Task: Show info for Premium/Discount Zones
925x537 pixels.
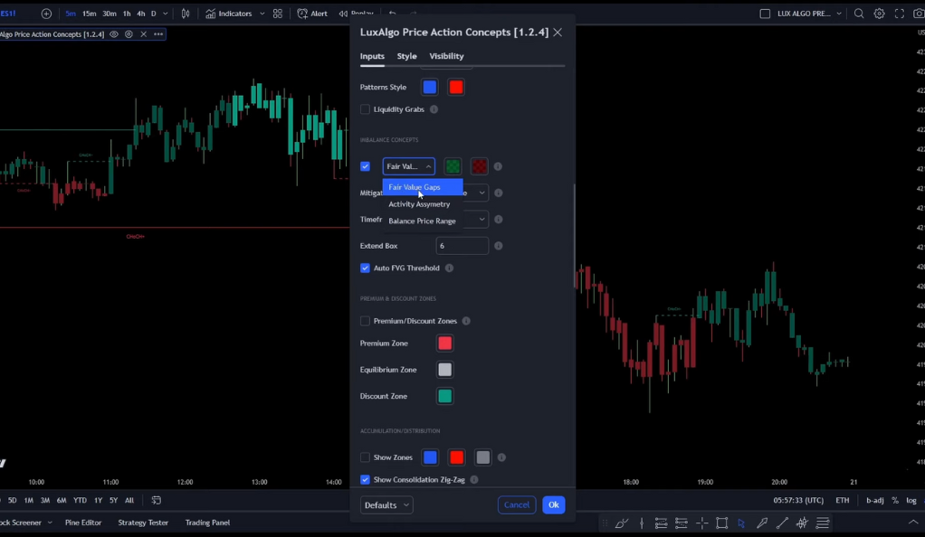Action: 466,321
